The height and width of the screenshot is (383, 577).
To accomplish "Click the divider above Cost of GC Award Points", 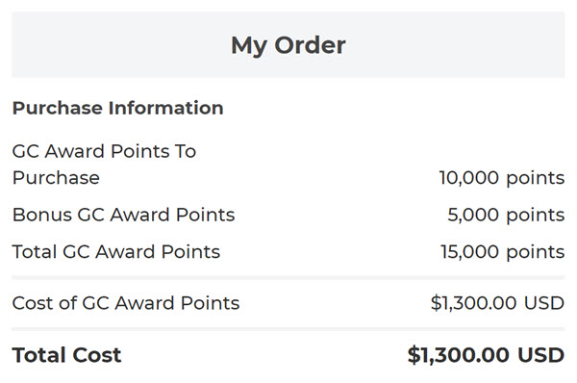I will (x=288, y=278).
